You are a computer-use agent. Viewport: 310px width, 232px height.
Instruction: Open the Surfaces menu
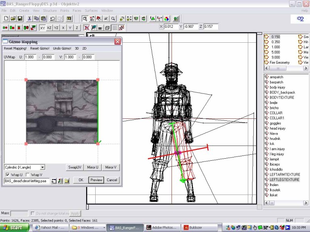pos(91,10)
